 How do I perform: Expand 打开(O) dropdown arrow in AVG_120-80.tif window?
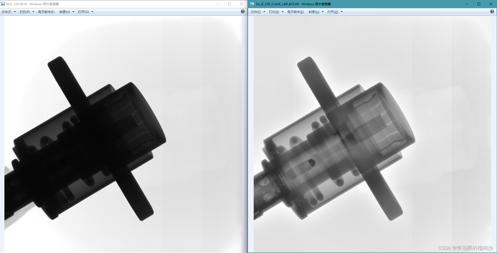pos(92,12)
